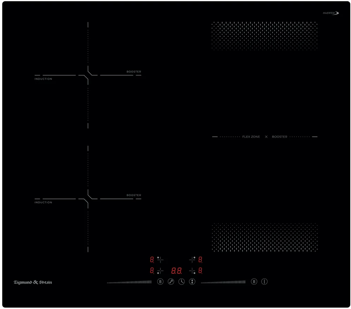Image resolution: width=351 pixels, height=309 pixels.
Task: Click the upper left Booster label
Action: coord(134,72)
